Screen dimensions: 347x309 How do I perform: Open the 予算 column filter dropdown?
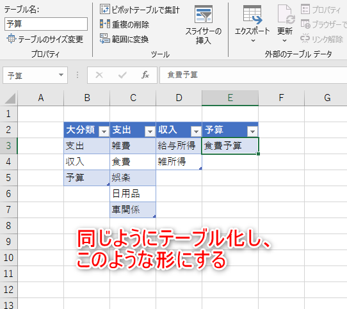point(252,132)
